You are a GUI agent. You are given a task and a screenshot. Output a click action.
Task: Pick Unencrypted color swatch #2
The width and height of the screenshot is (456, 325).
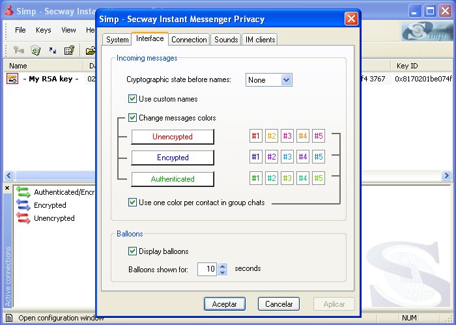tap(272, 135)
